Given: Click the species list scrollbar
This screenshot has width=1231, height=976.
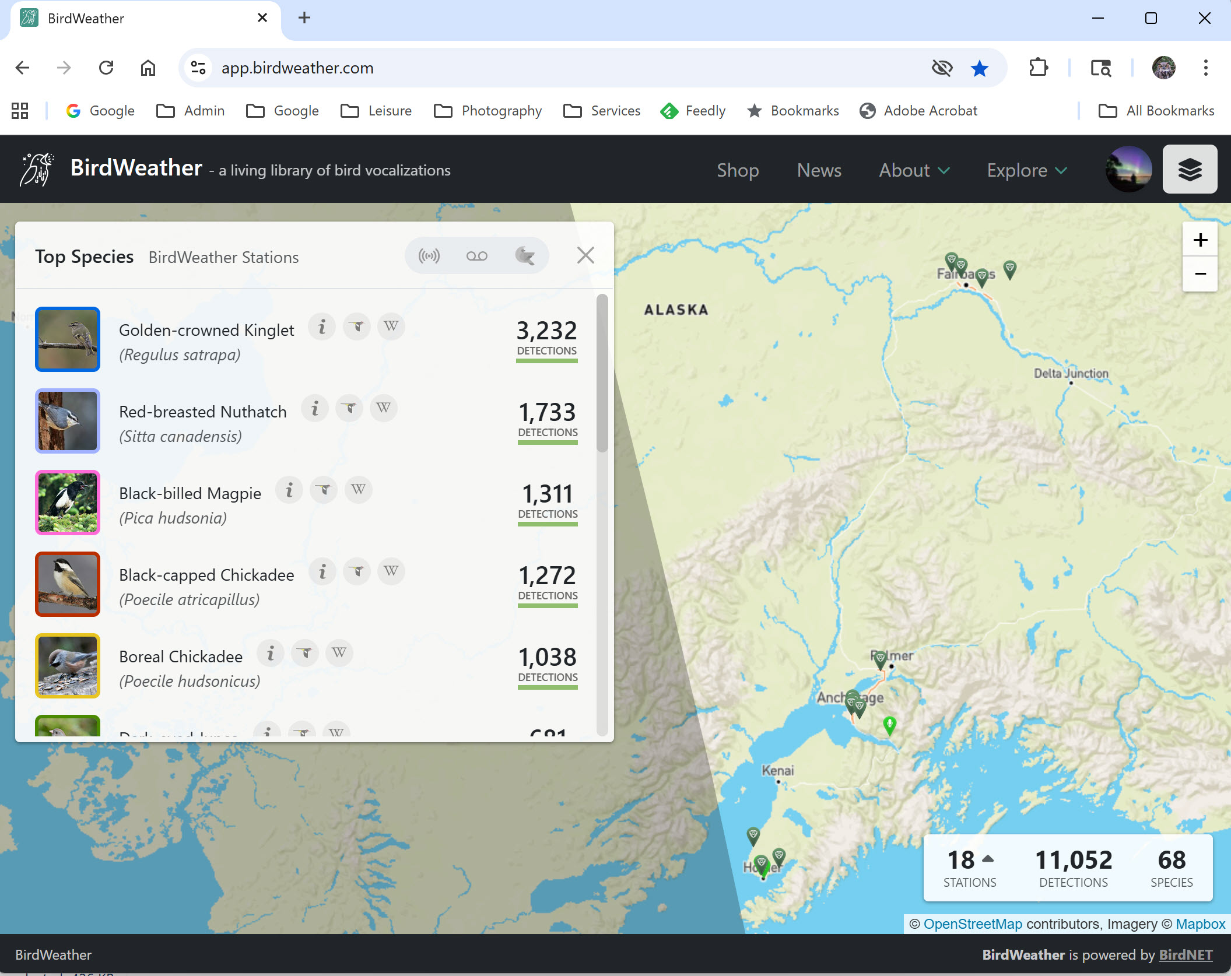Looking at the screenshot, I should (x=602, y=373).
